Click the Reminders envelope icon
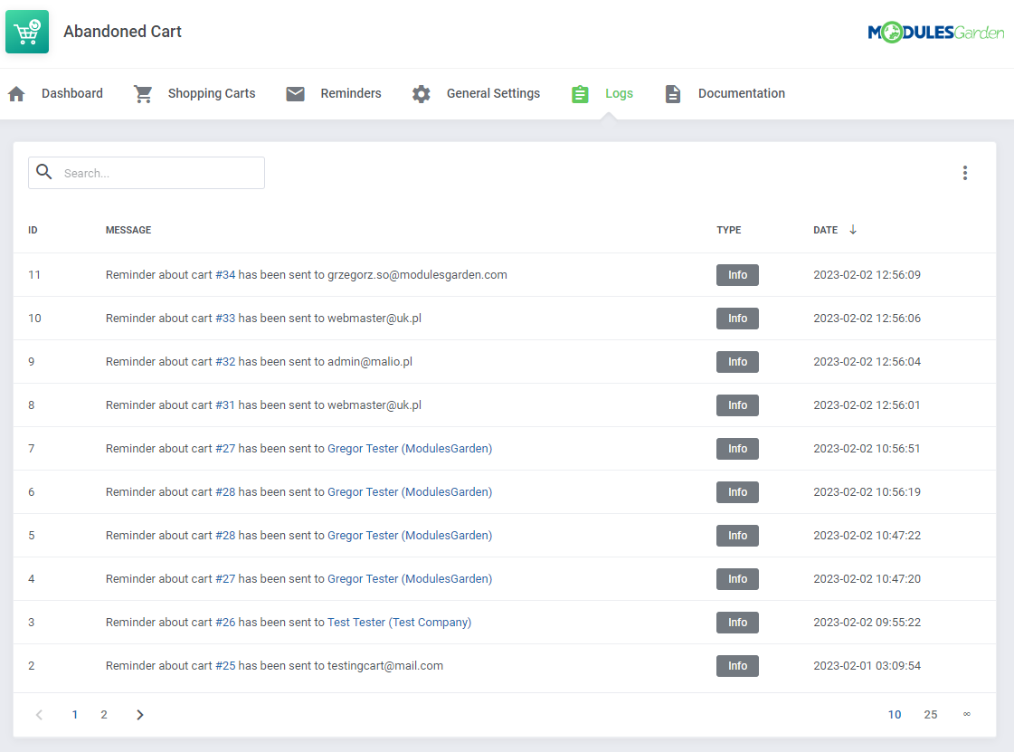The height and width of the screenshot is (752, 1014). click(296, 94)
